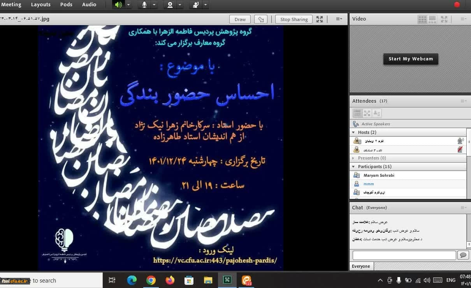
Task: Toggle the microphone in the top bar
Action: (x=144, y=5)
